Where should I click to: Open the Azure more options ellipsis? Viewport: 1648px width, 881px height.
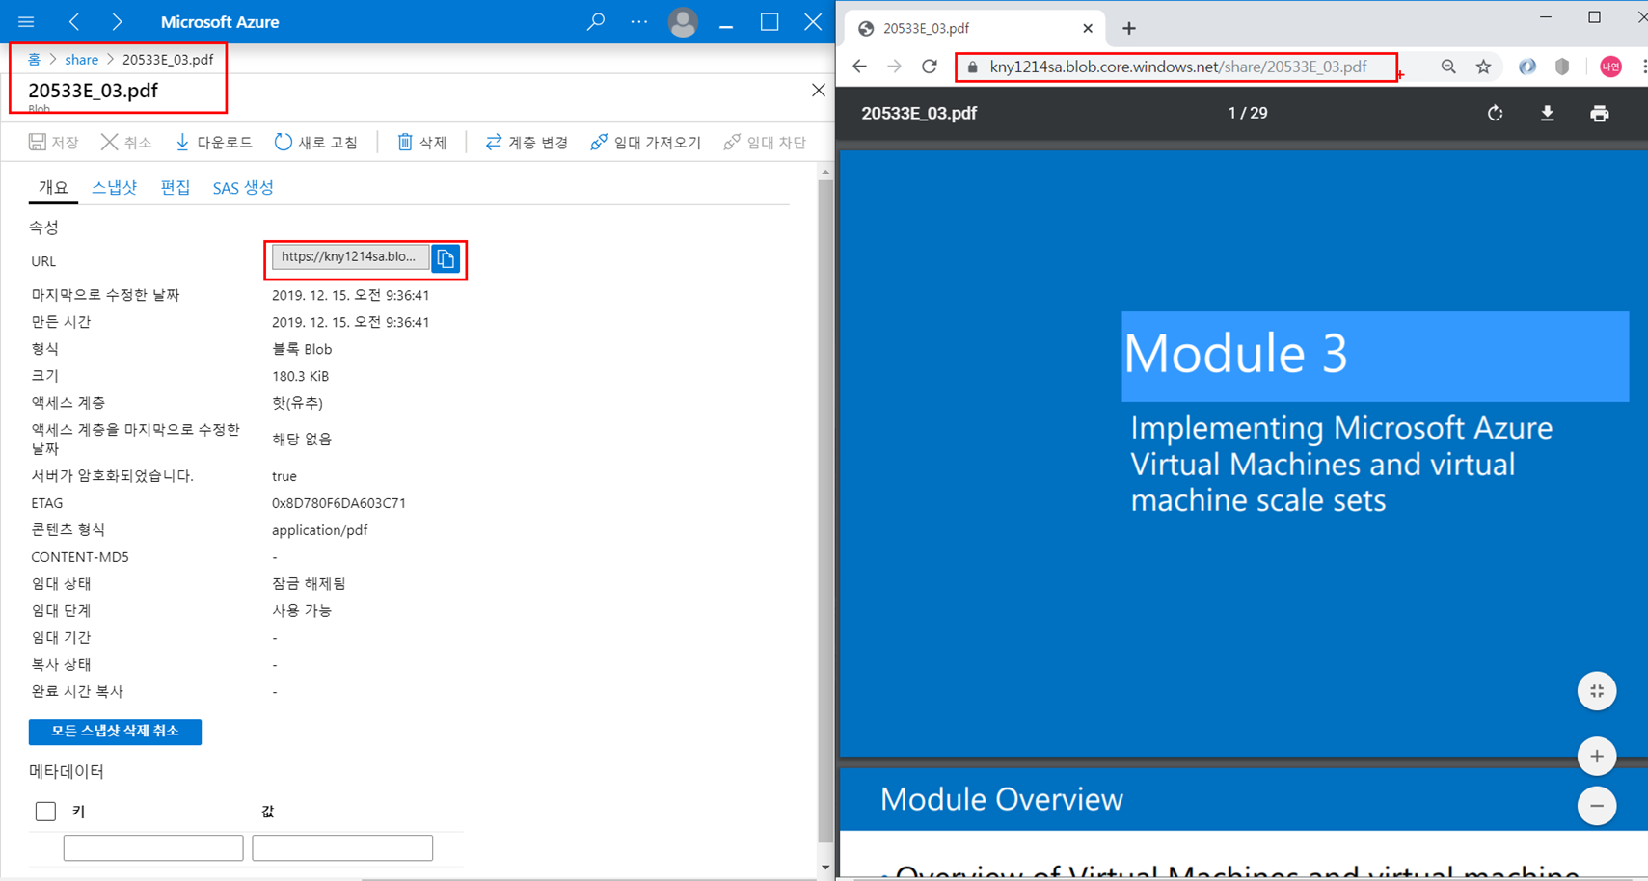click(x=639, y=21)
